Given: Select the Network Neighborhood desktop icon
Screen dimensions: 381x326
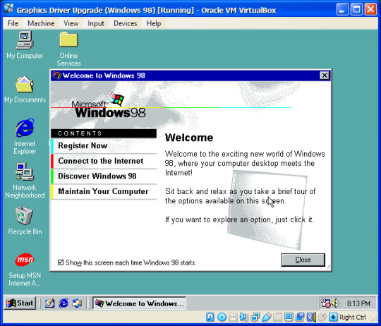Looking at the screenshot, I should click(25, 181).
